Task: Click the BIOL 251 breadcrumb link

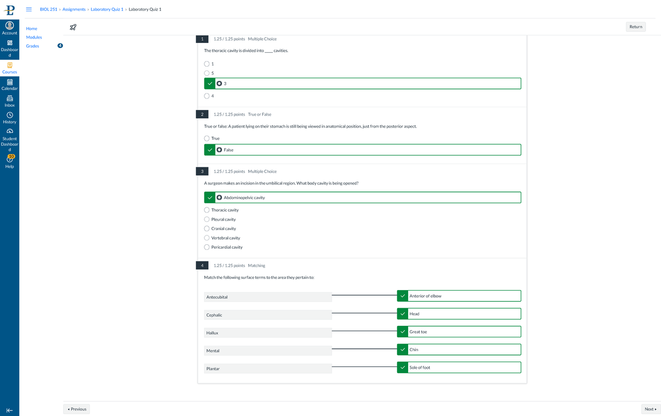Action: click(x=48, y=9)
